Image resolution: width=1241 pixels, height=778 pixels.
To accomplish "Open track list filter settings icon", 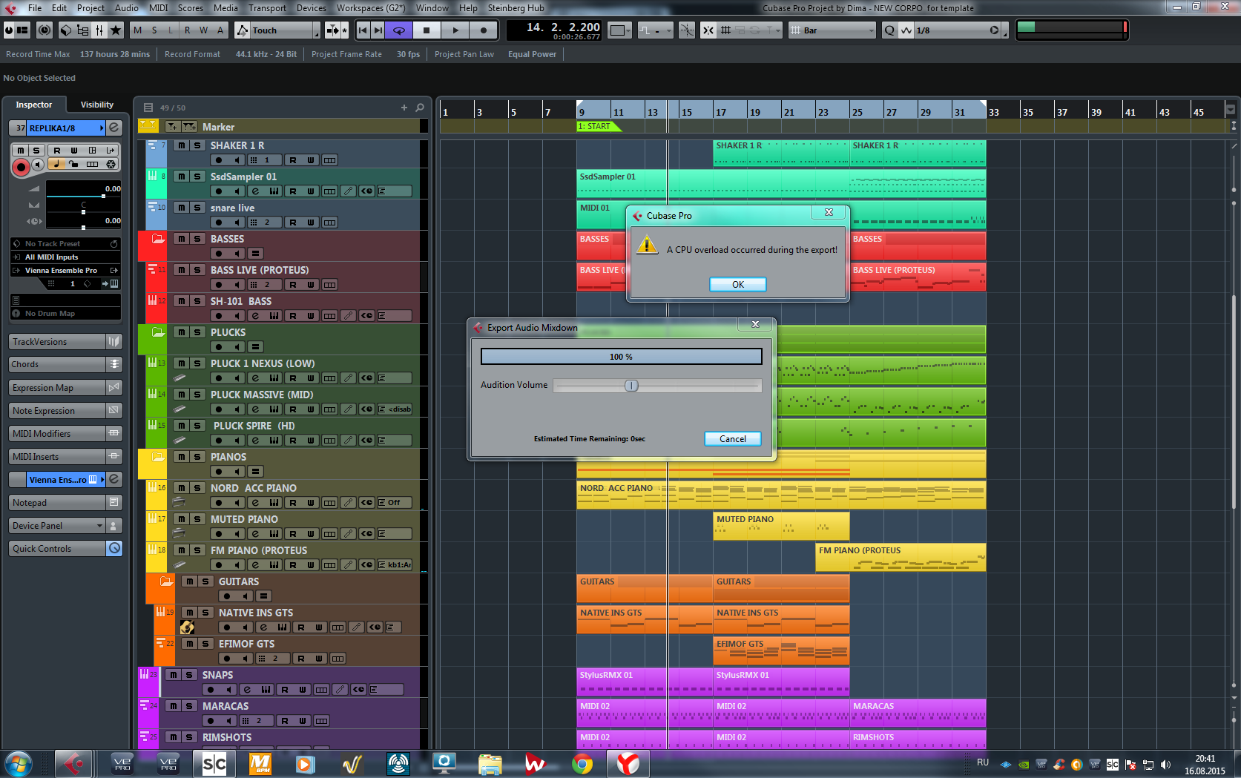I will pyautogui.click(x=148, y=108).
